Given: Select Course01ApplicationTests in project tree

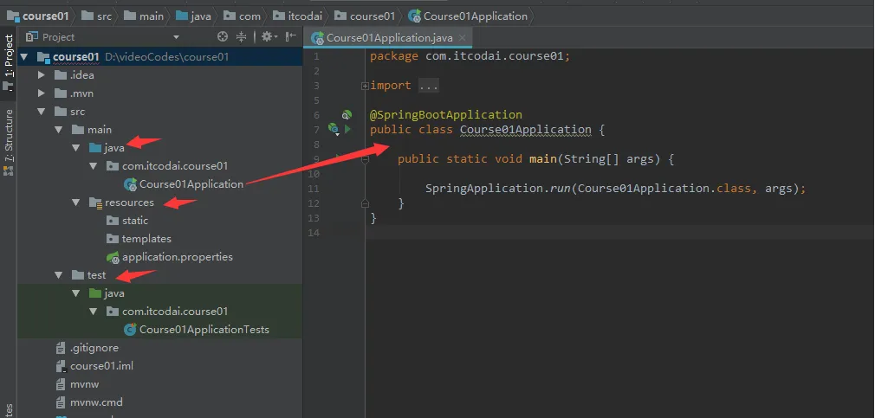Looking at the screenshot, I should [204, 330].
